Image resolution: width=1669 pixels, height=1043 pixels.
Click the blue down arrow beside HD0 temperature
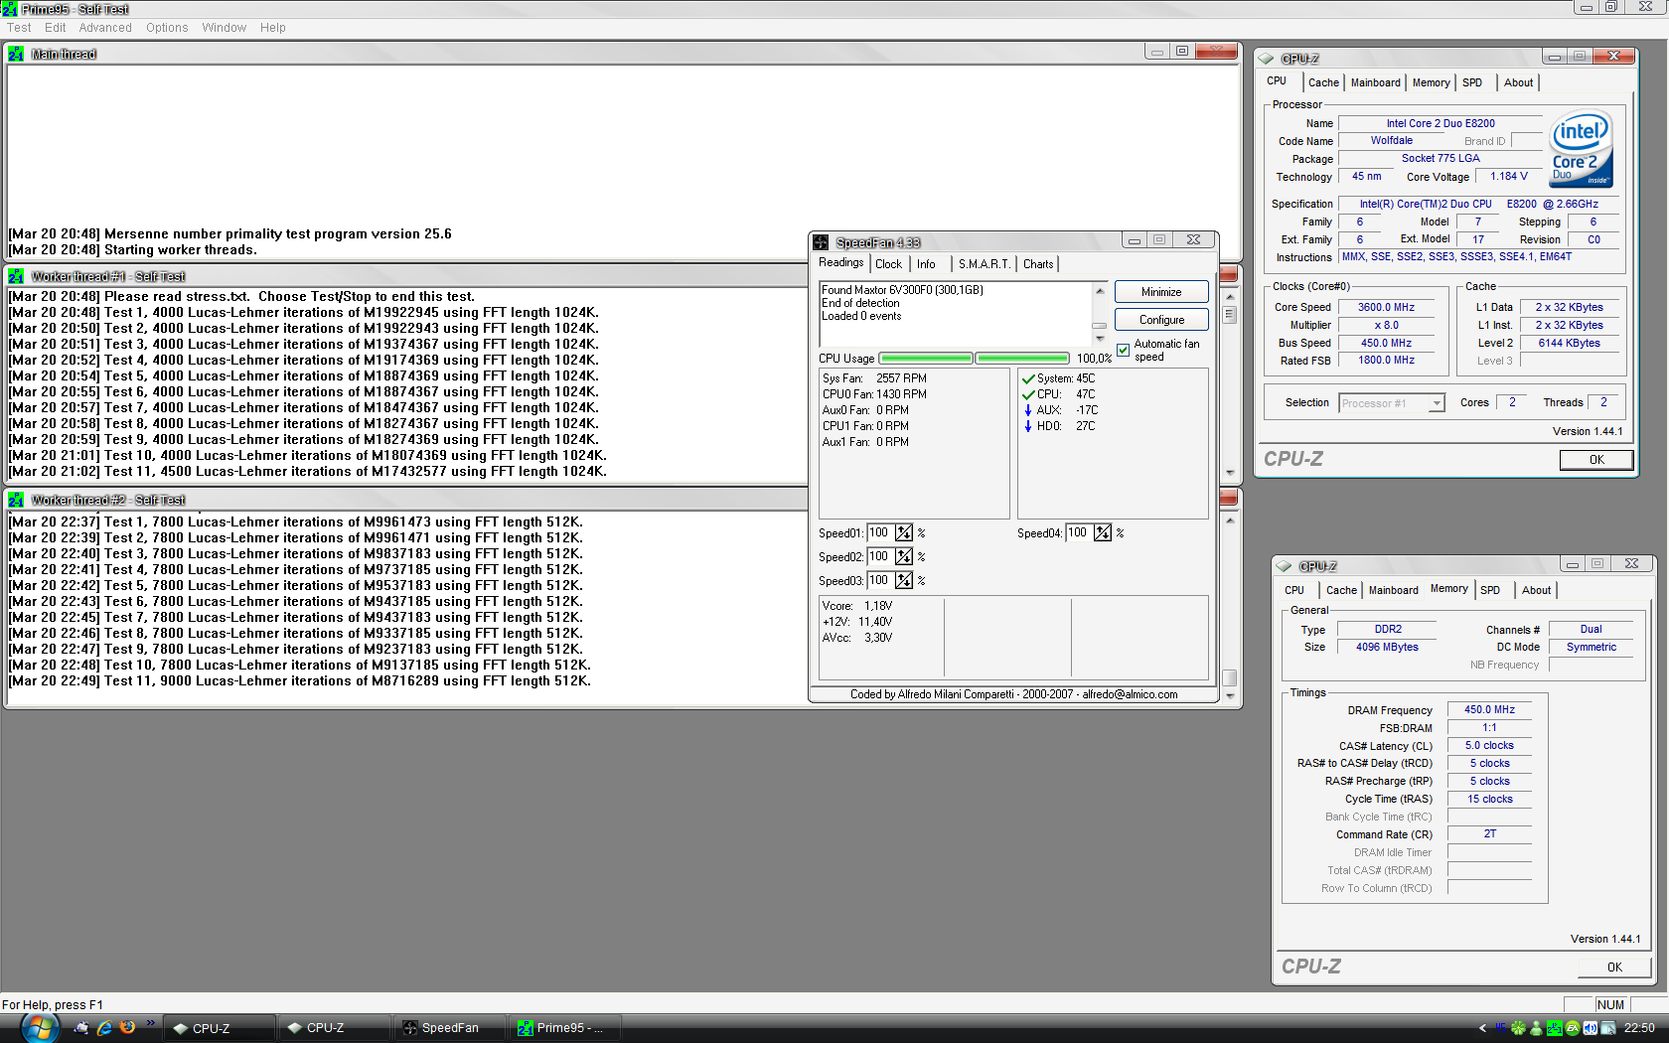(x=1028, y=426)
